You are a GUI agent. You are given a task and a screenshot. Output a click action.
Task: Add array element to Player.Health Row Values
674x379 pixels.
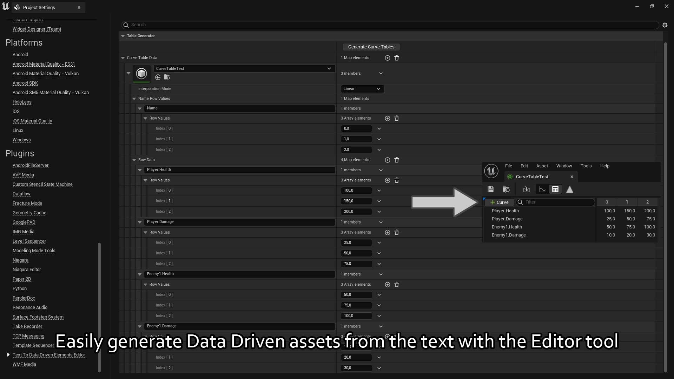tap(387, 180)
